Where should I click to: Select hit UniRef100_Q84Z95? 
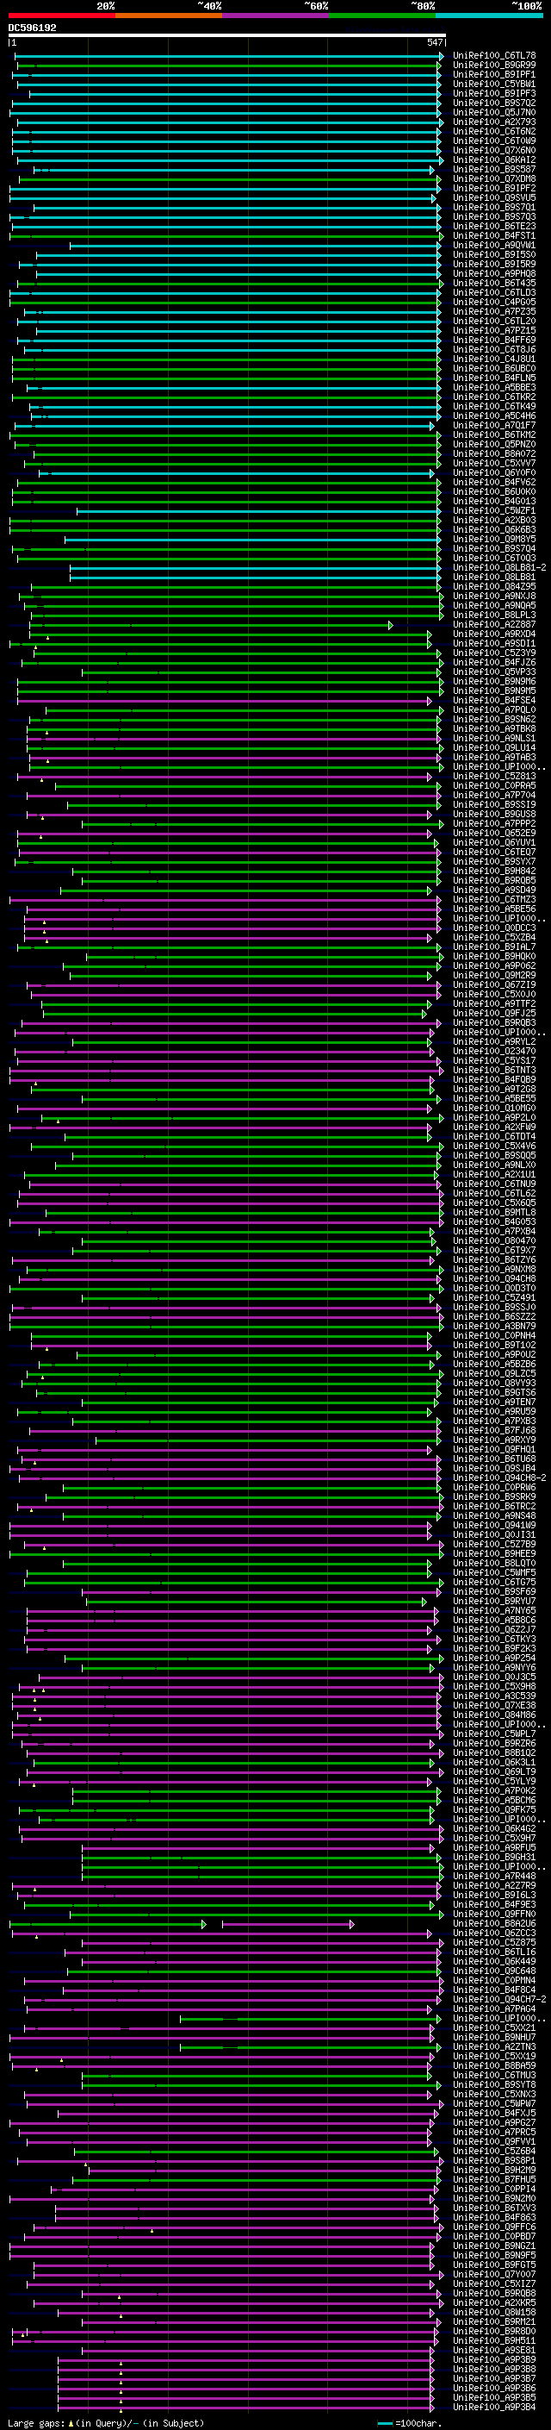click(494, 587)
